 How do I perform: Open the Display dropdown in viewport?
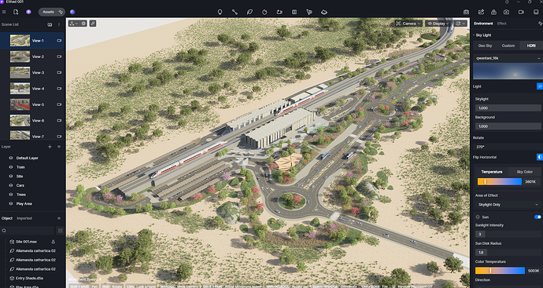click(x=438, y=24)
